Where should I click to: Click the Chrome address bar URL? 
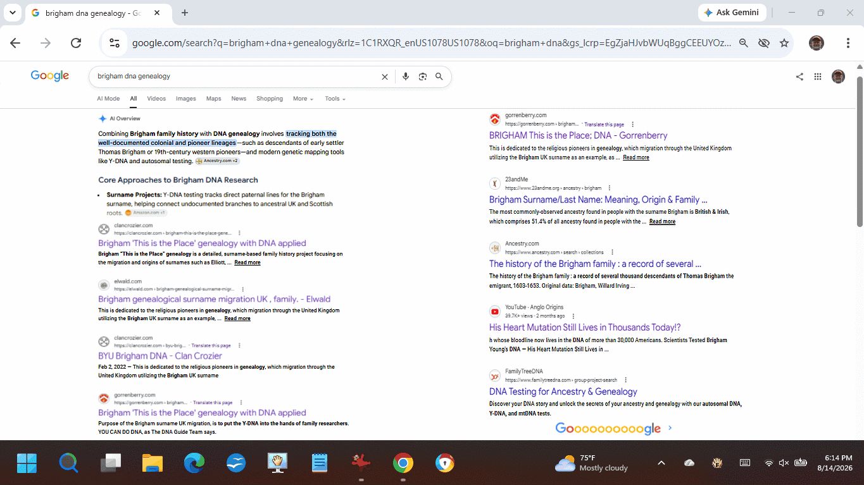point(432,43)
